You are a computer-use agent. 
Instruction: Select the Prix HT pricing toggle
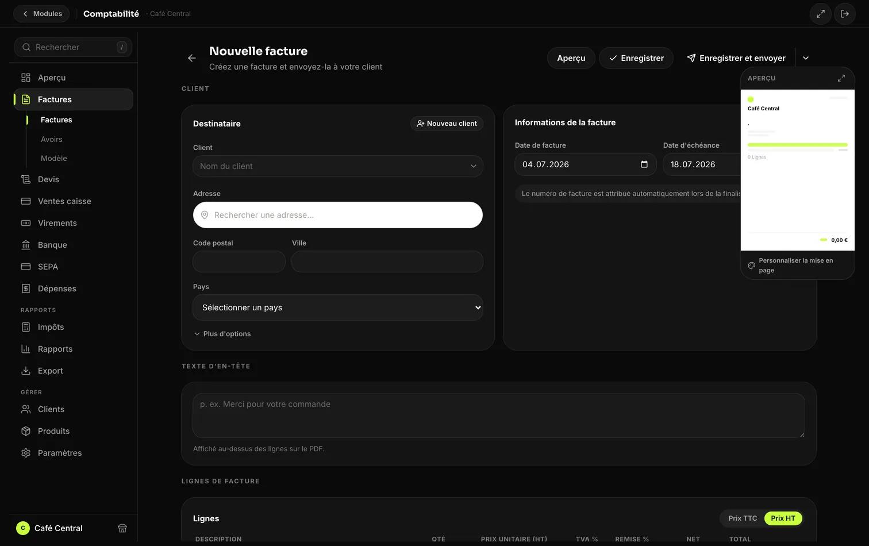783,518
